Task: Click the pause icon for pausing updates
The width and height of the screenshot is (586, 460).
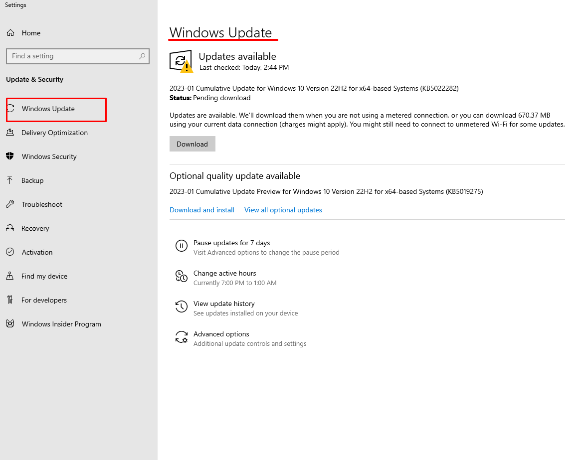Action: pos(181,246)
